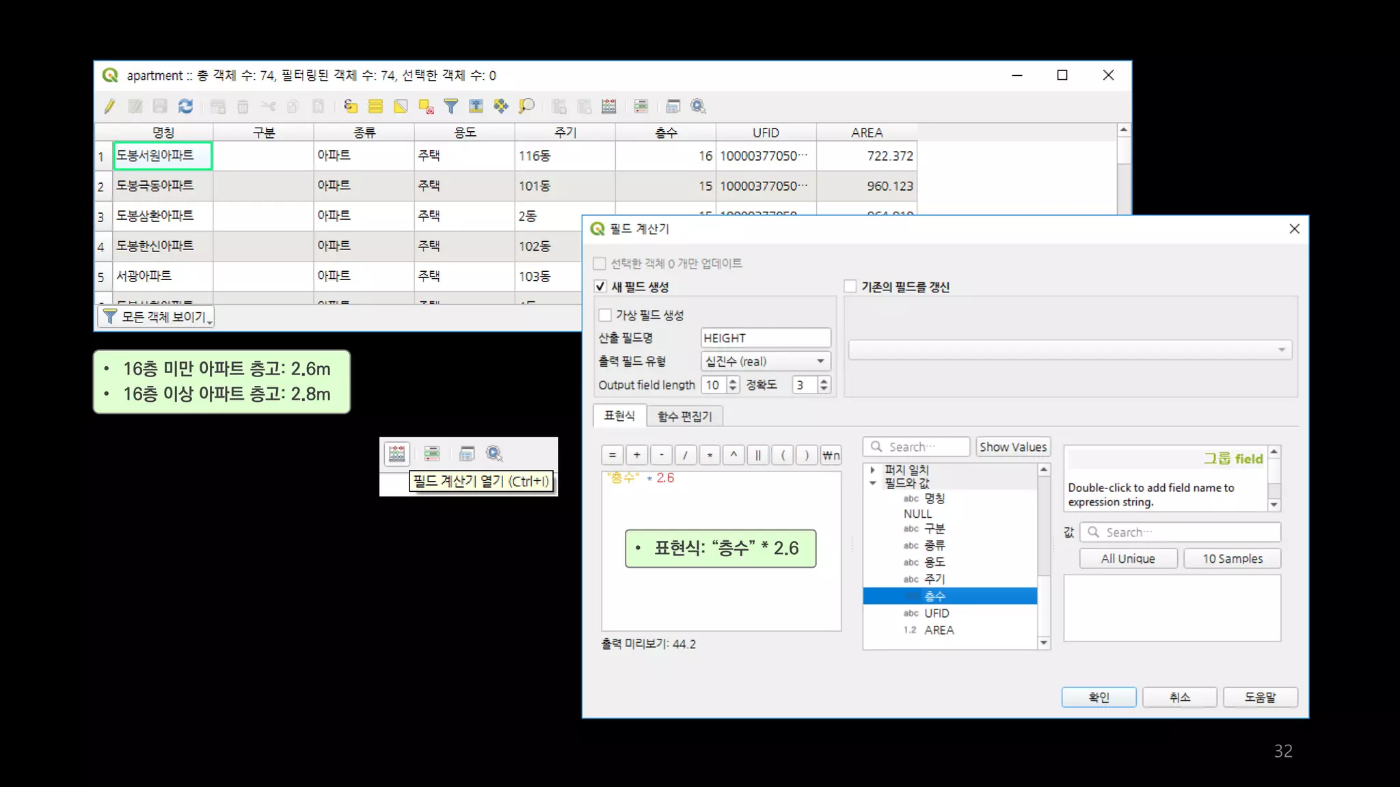
Task: Check the 기존의 필드를 갱신 option
Action: (850, 286)
